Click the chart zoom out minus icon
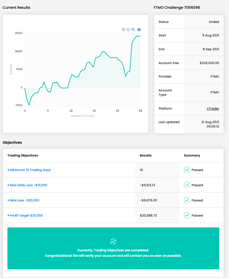 coord(128,30)
